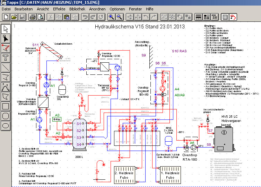Toggle the red snap button
261x187 pixels.
[x=233, y=17]
